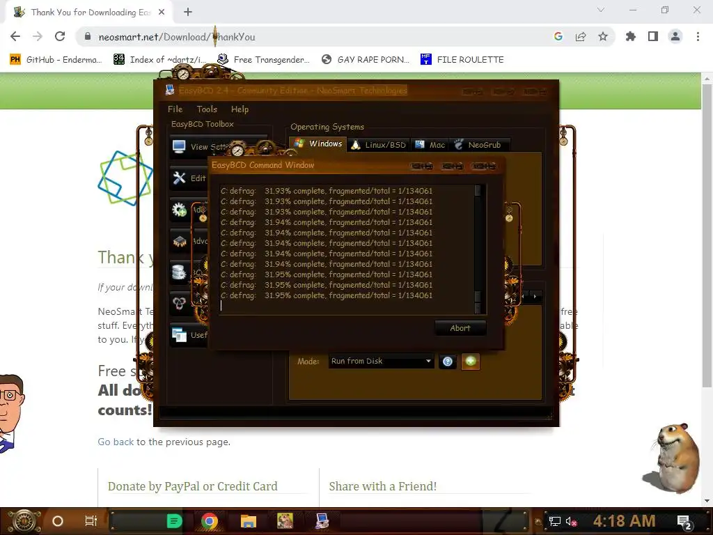
Task: Click the command output scrollbar down arrow
Action: 478,309
